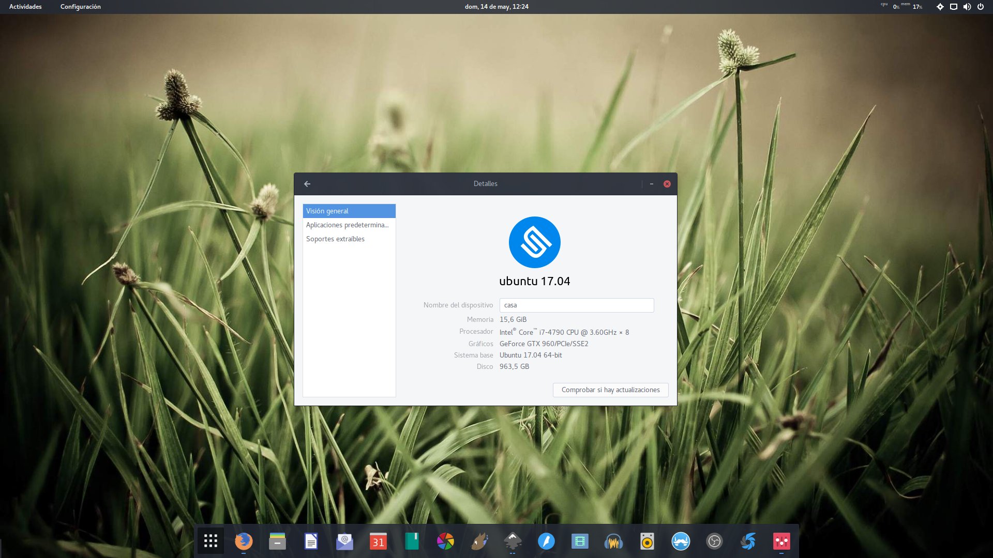Click the ubuntu 17.04 title text
This screenshot has width=993, height=558.
[x=534, y=281]
